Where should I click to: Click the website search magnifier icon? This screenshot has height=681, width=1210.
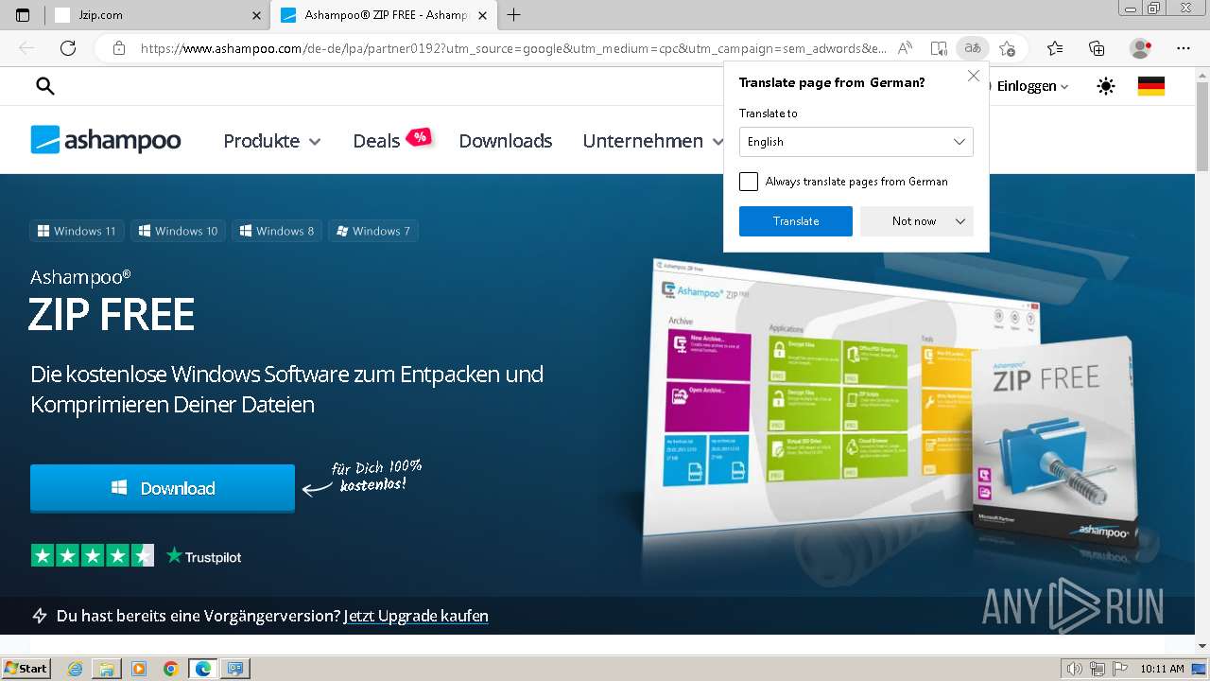point(45,86)
